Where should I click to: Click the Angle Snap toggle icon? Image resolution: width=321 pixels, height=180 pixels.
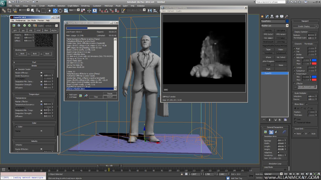pos(107,10)
